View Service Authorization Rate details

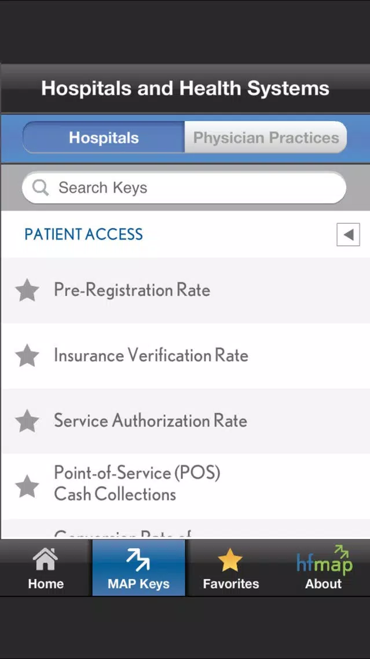point(185,421)
